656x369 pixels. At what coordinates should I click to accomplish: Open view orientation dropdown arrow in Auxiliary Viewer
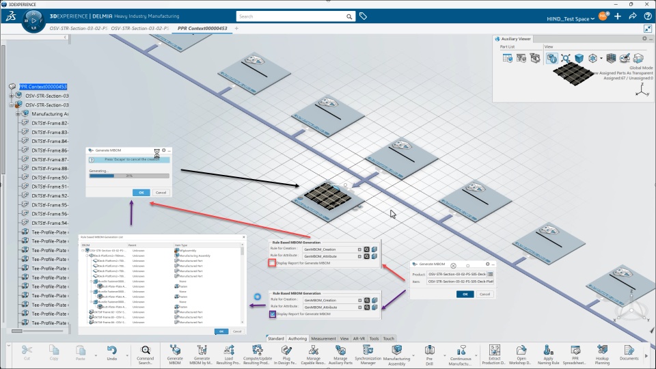point(601,58)
